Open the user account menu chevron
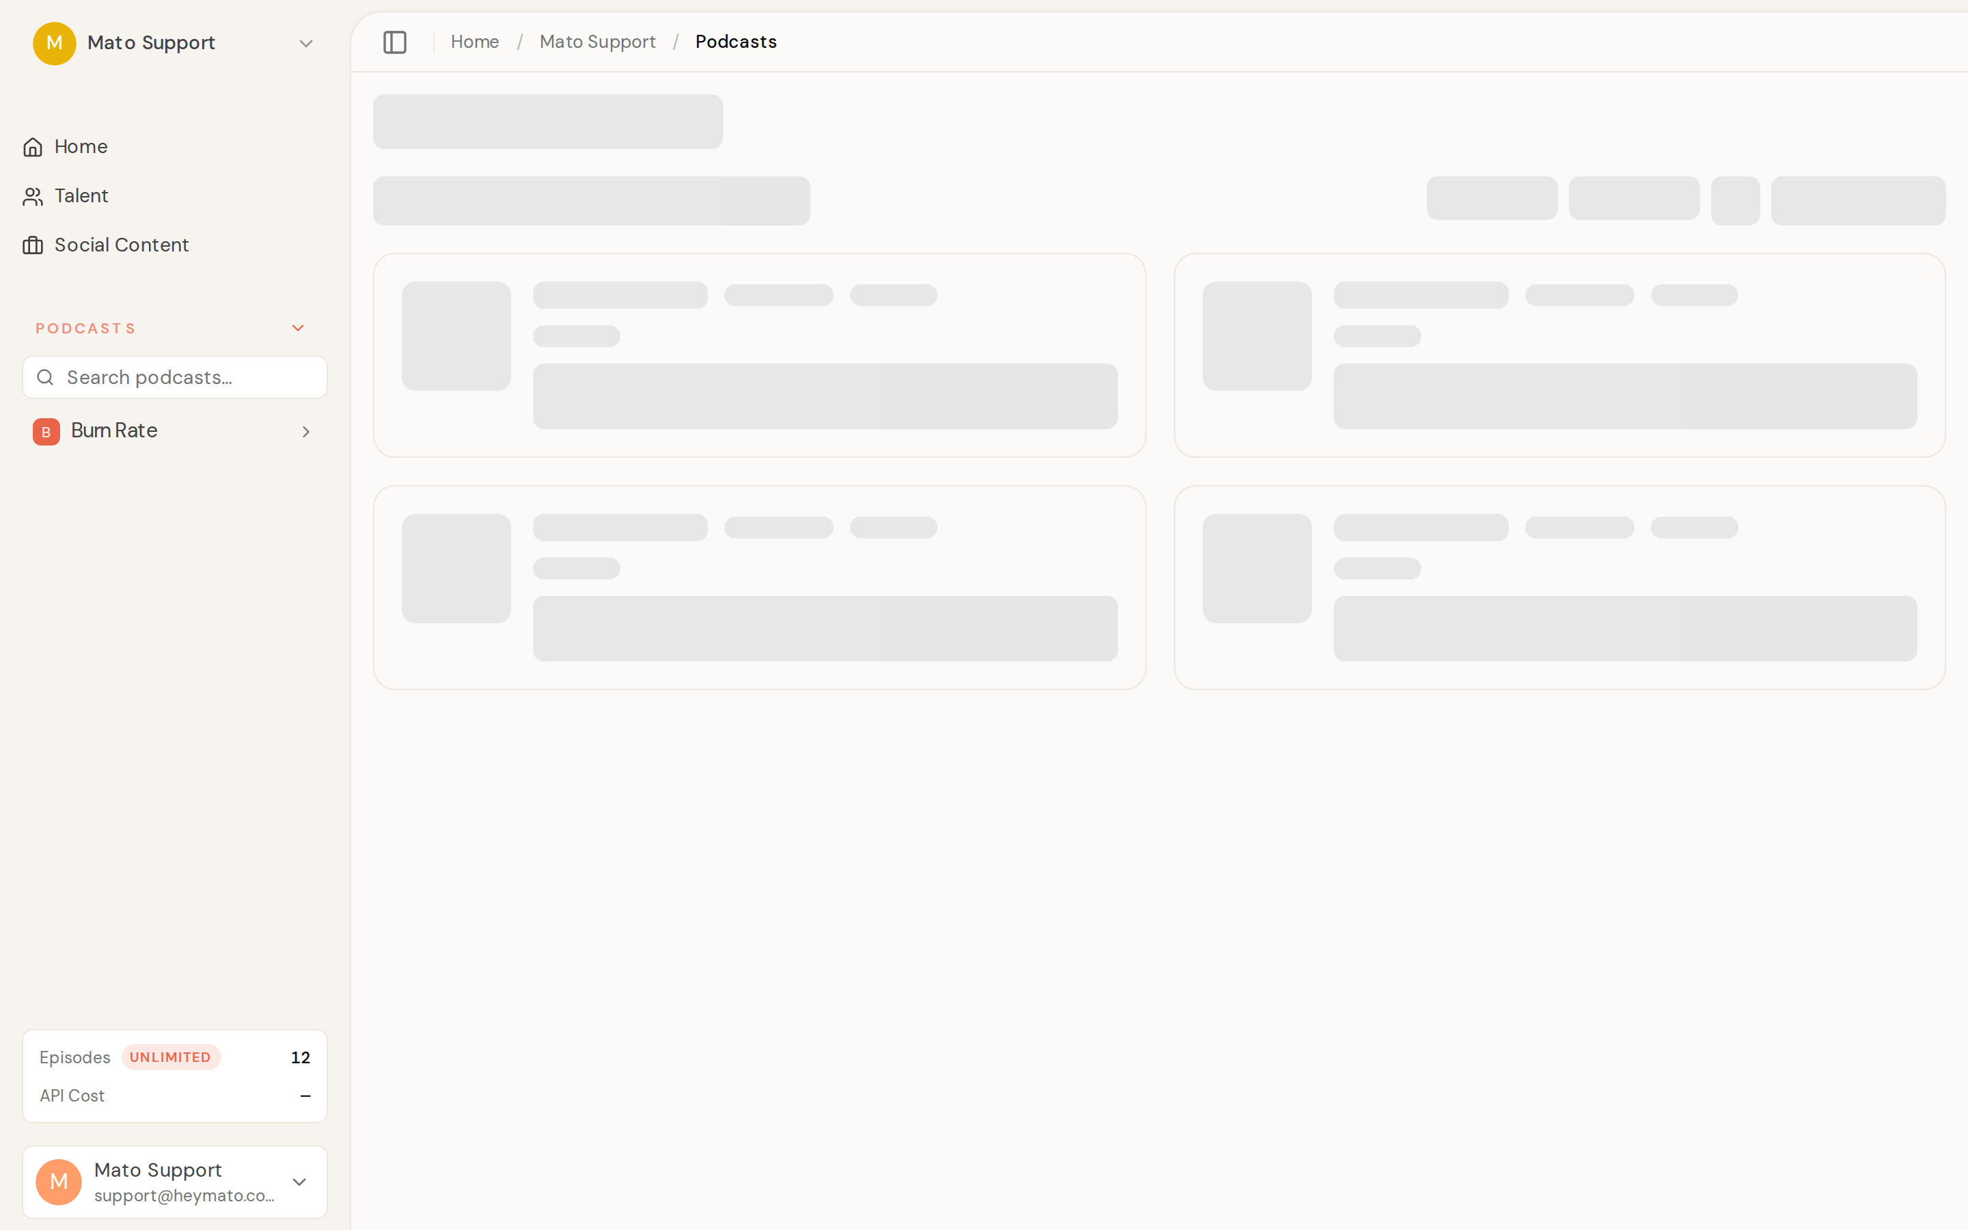The height and width of the screenshot is (1230, 1968). coord(299,1182)
